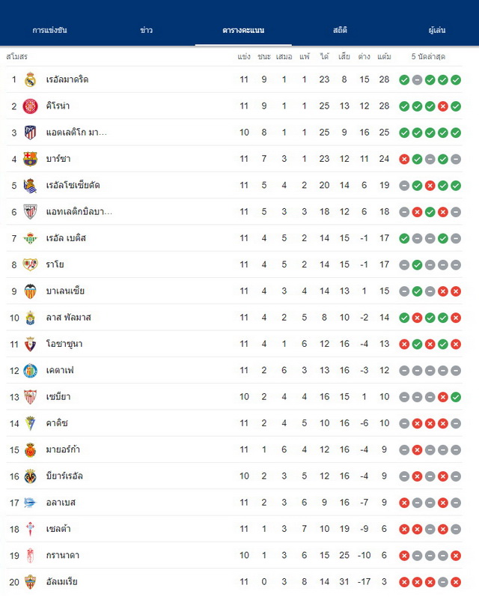479x597 pixels.
Task: Click the Real Sociedad club crest
Action: (x=30, y=186)
